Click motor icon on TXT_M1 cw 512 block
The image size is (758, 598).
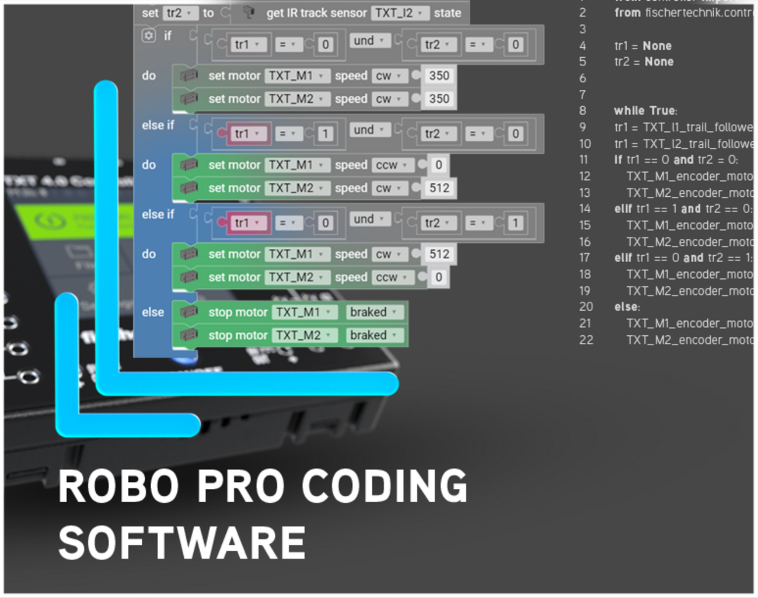[188, 254]
